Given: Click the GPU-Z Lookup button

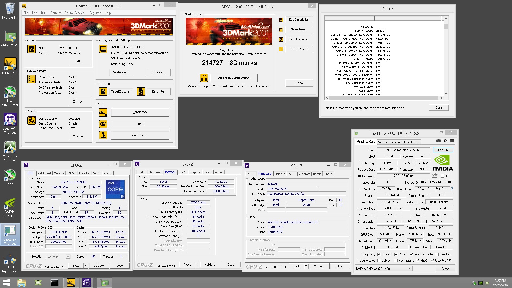Looking at the screenshot, I should coord(443,150).
